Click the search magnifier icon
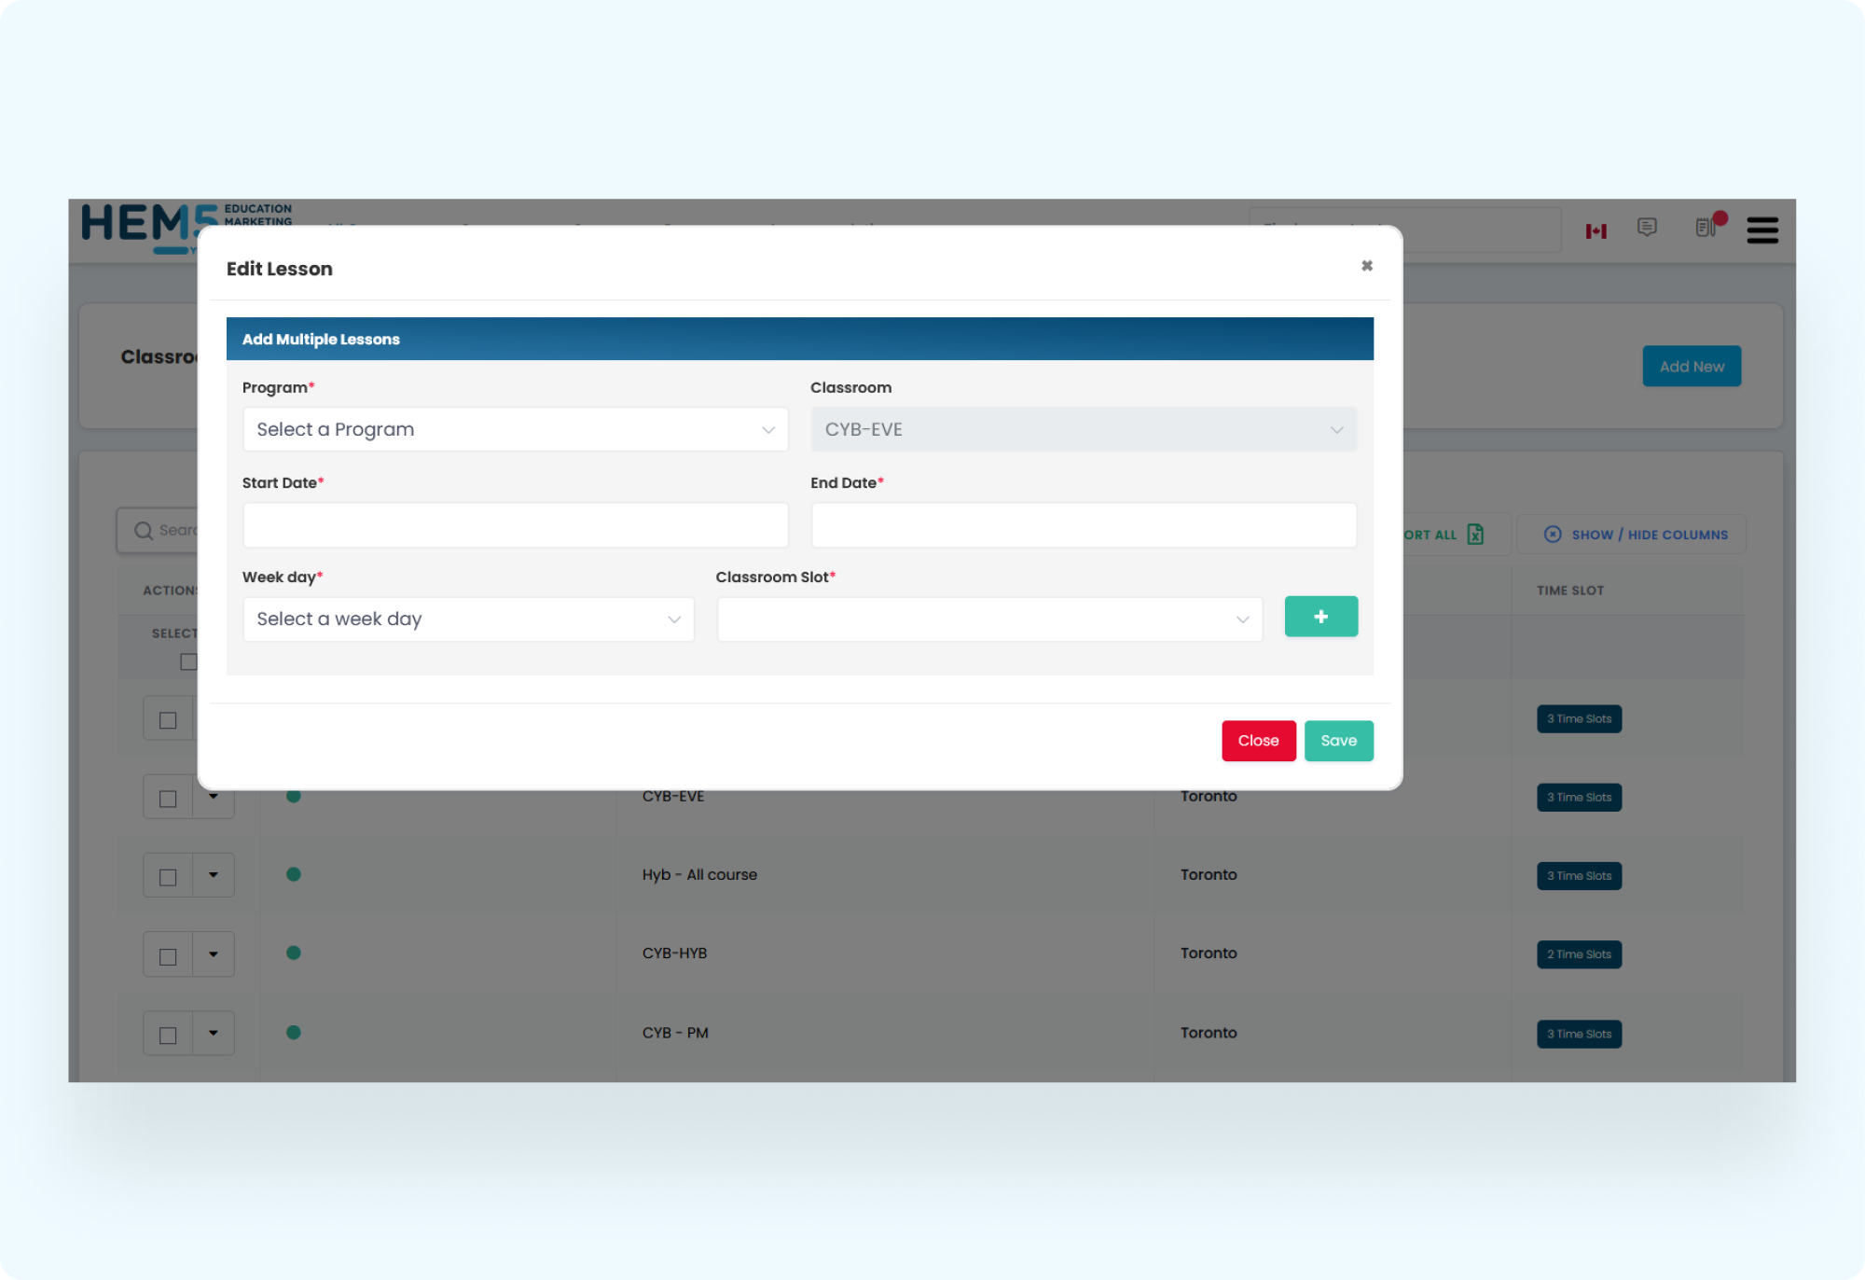The height and width of the screenshot is (1280, 1865). (143, 530)
